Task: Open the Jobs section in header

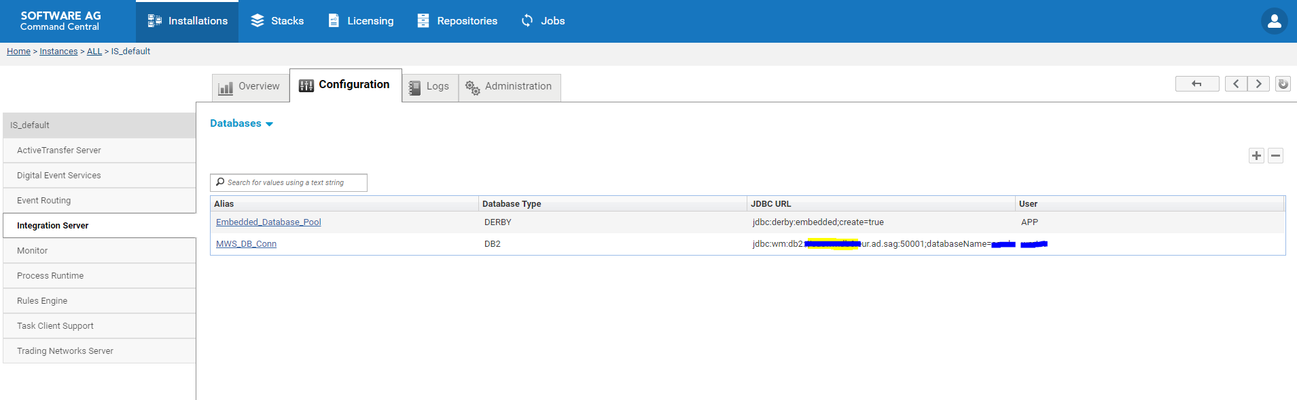Action: click(x=543, y=21)
